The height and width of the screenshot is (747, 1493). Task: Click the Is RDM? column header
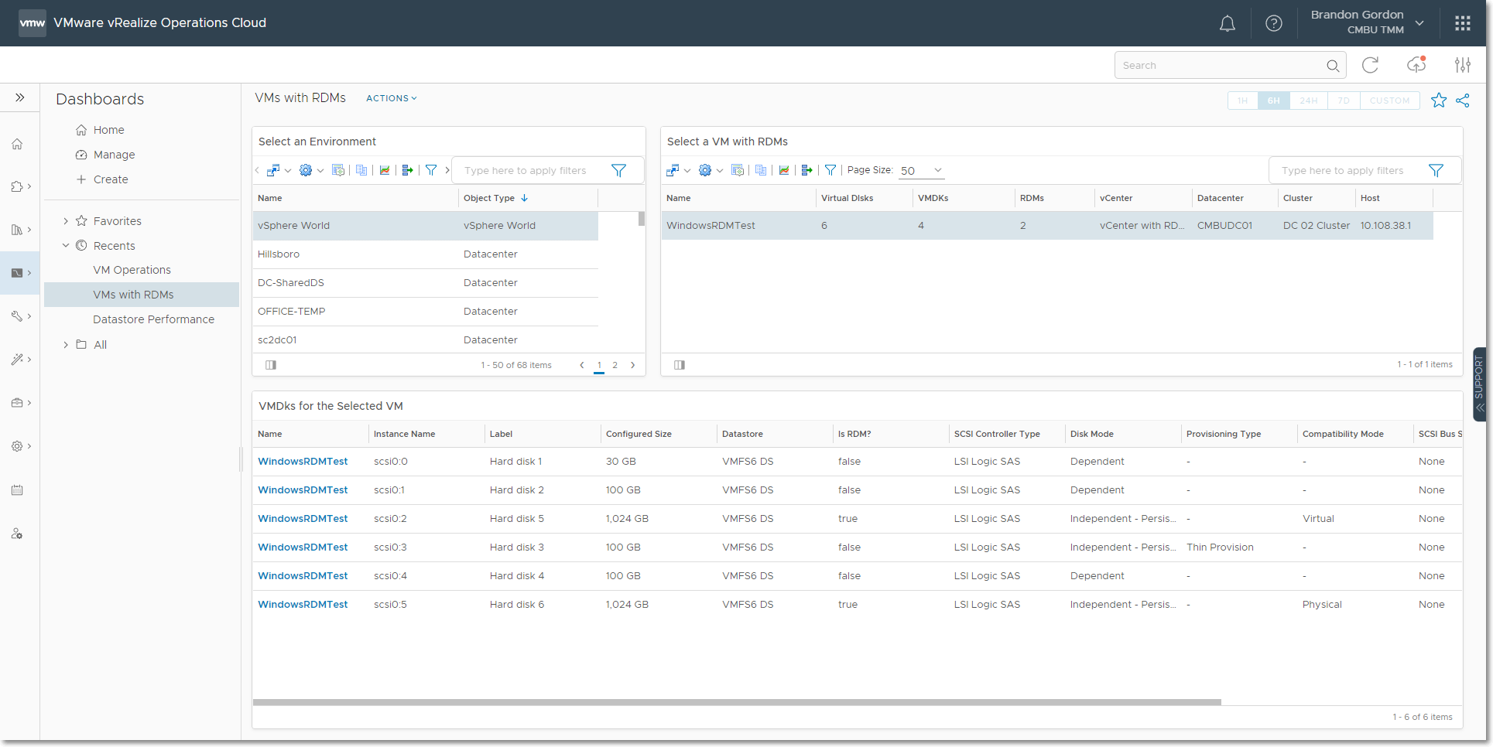(x=854, y=434)
